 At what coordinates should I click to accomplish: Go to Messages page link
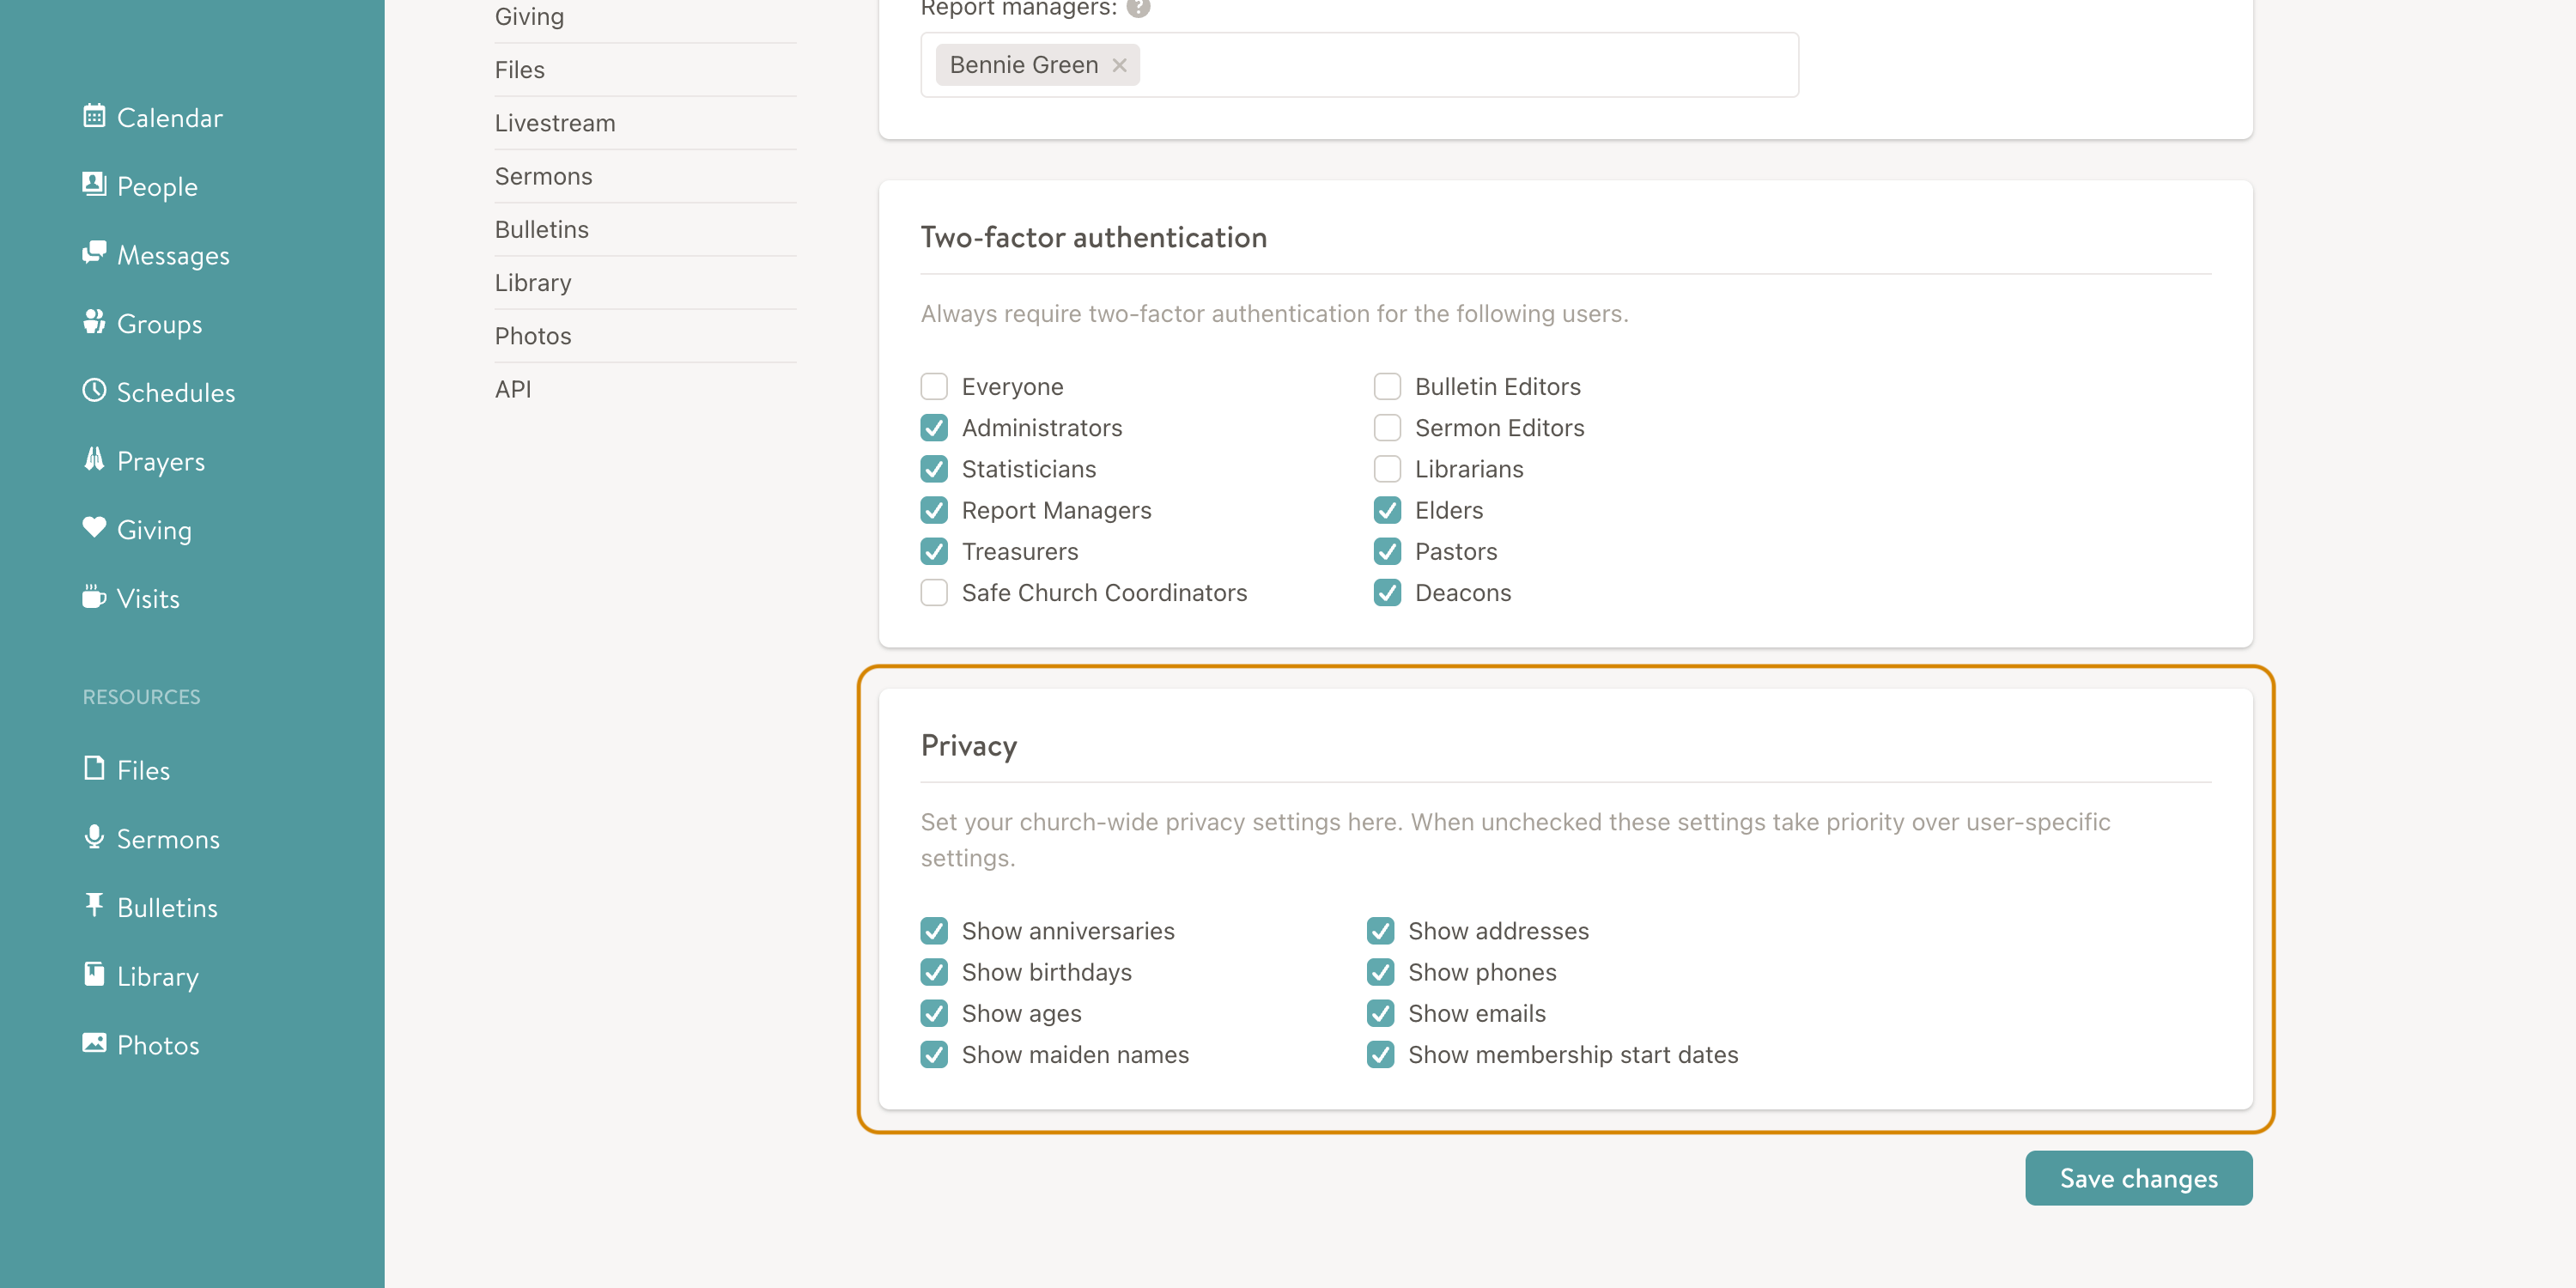coord(173,255)
